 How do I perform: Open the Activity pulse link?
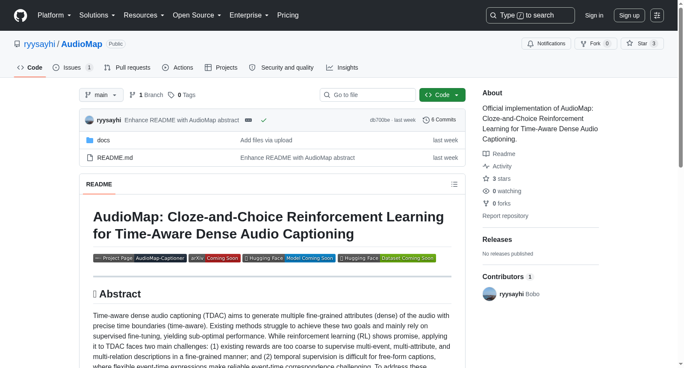[497, 166]
